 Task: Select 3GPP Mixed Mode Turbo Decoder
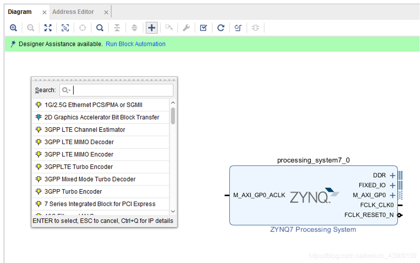click(x=101, y=179)
